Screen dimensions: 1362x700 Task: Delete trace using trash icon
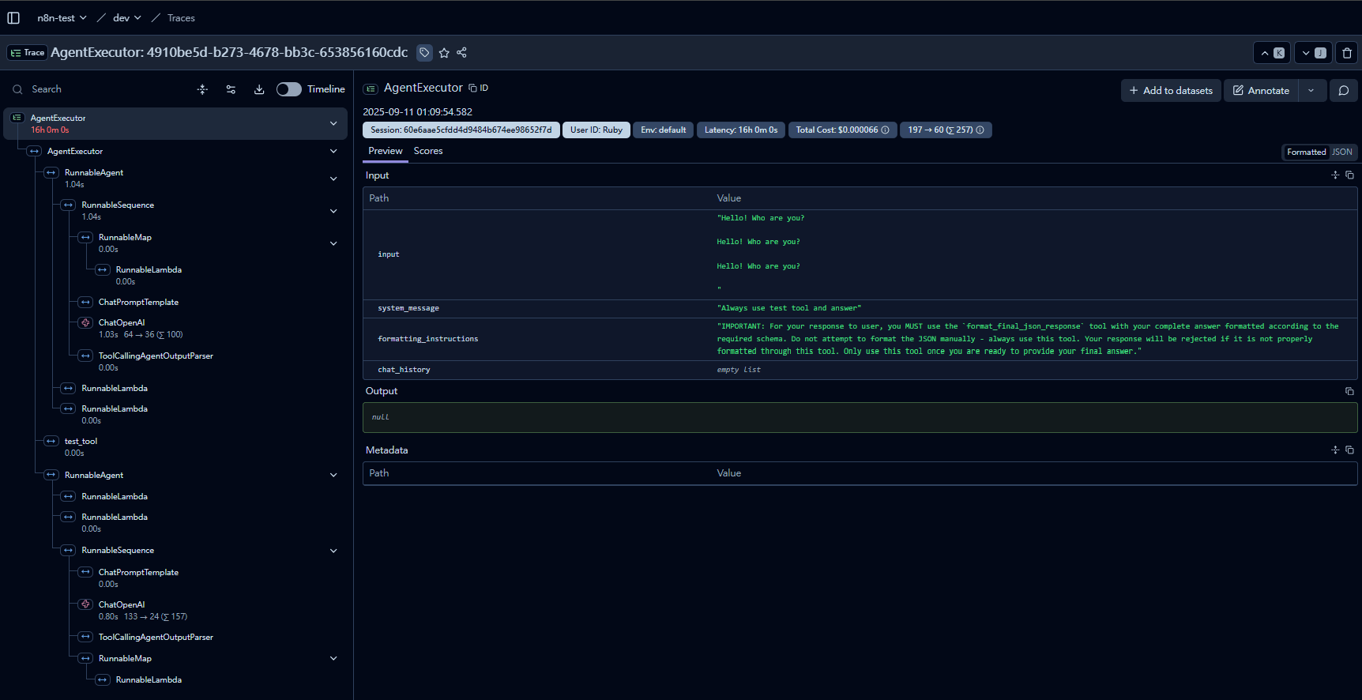(1347, 53)
